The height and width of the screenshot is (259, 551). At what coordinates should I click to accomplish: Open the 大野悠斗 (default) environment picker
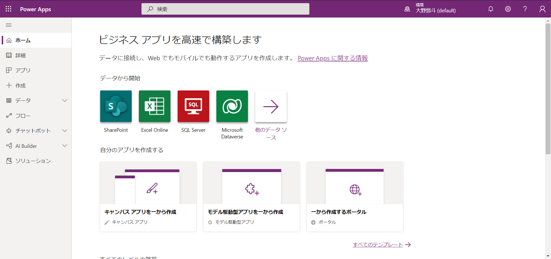pos(436,11)
